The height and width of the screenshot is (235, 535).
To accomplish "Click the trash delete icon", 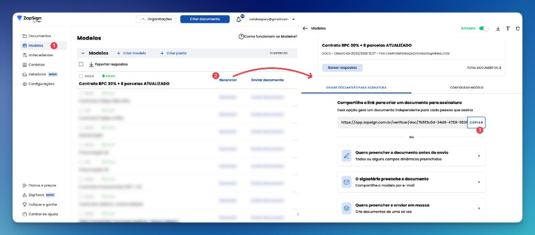I will click(518, 29).
